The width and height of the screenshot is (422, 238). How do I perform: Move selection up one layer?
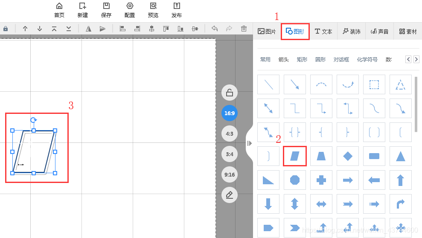tap(25, 29)
